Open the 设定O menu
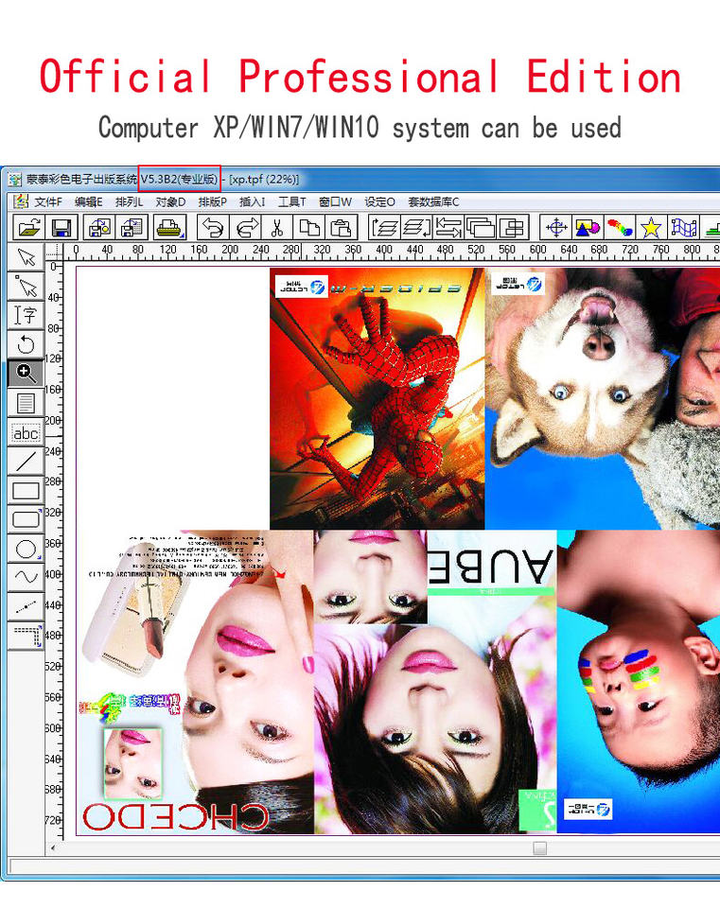This screenshot has height=908, width=720. (379, 201)
